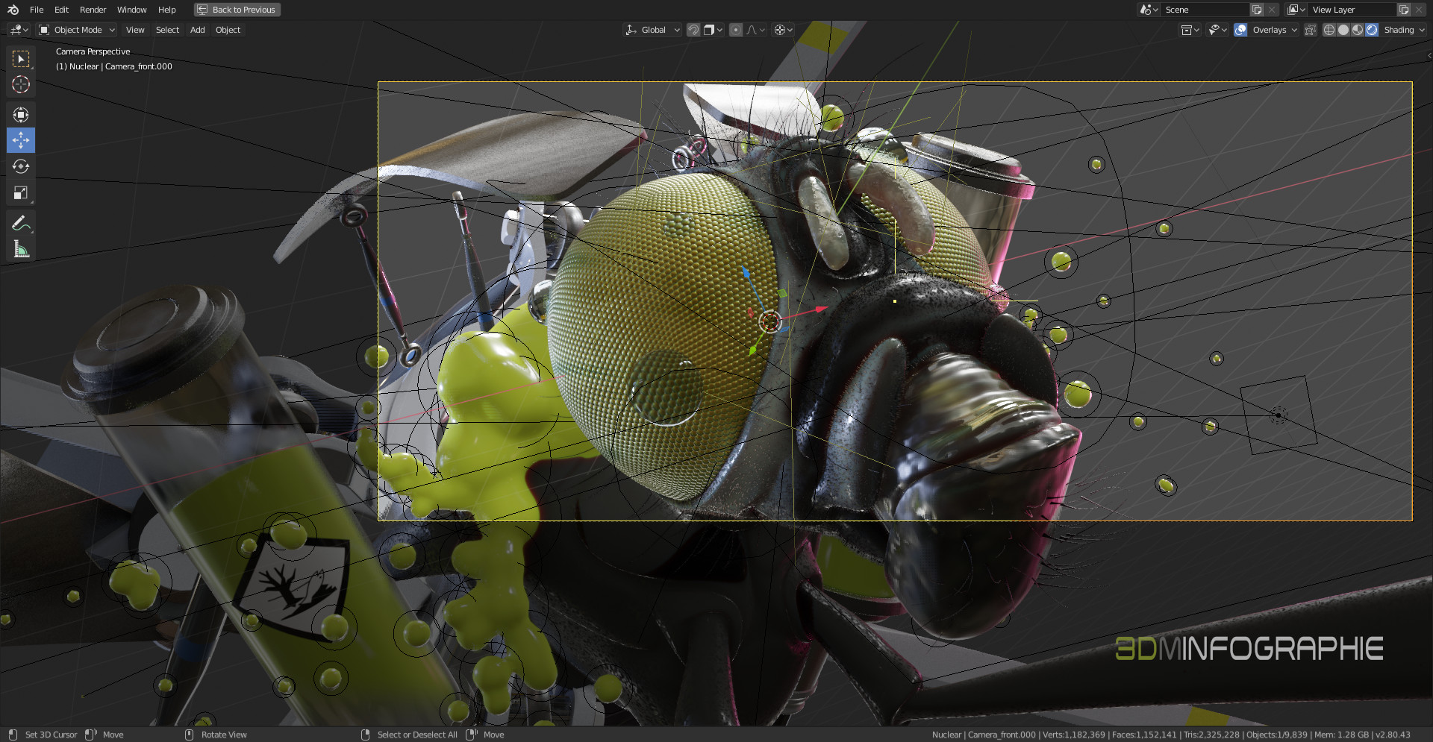Open the Object Mode dropdown
Image resolution: width=1433 pixels, height=742 pixels.
coord(77,30)
